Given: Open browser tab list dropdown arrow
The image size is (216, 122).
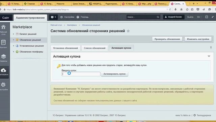Looking at the screenshot, I should click(197, 4).
